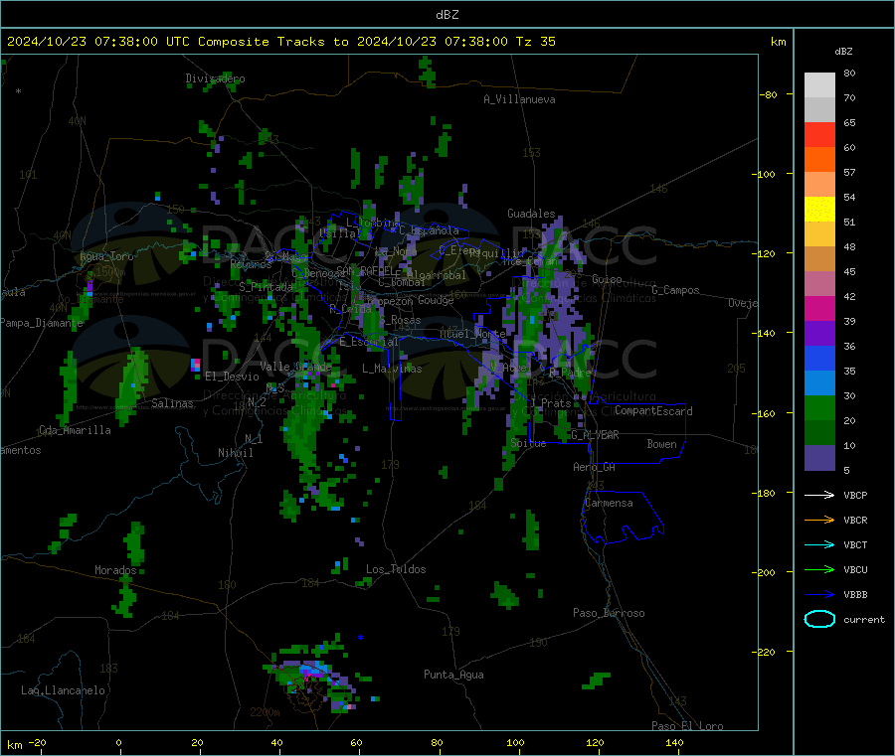Click the S_Pintada location label
Image resolution: width=895 pixels, height=756 pixels.
coord(266,287)
